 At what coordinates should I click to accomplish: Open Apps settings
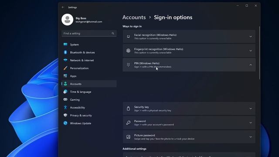point(89,76)
